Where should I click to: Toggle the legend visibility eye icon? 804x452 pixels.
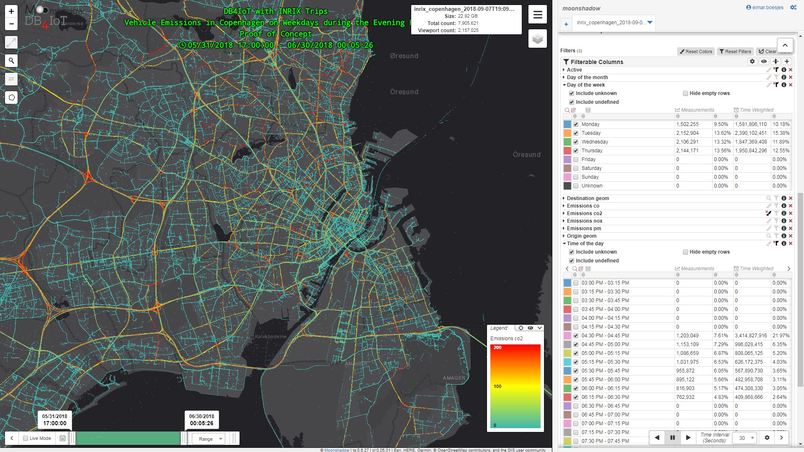(530, 328)
